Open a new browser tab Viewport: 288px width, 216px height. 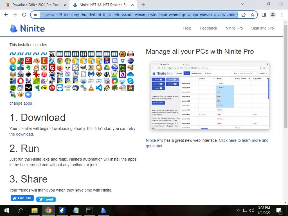143,5
